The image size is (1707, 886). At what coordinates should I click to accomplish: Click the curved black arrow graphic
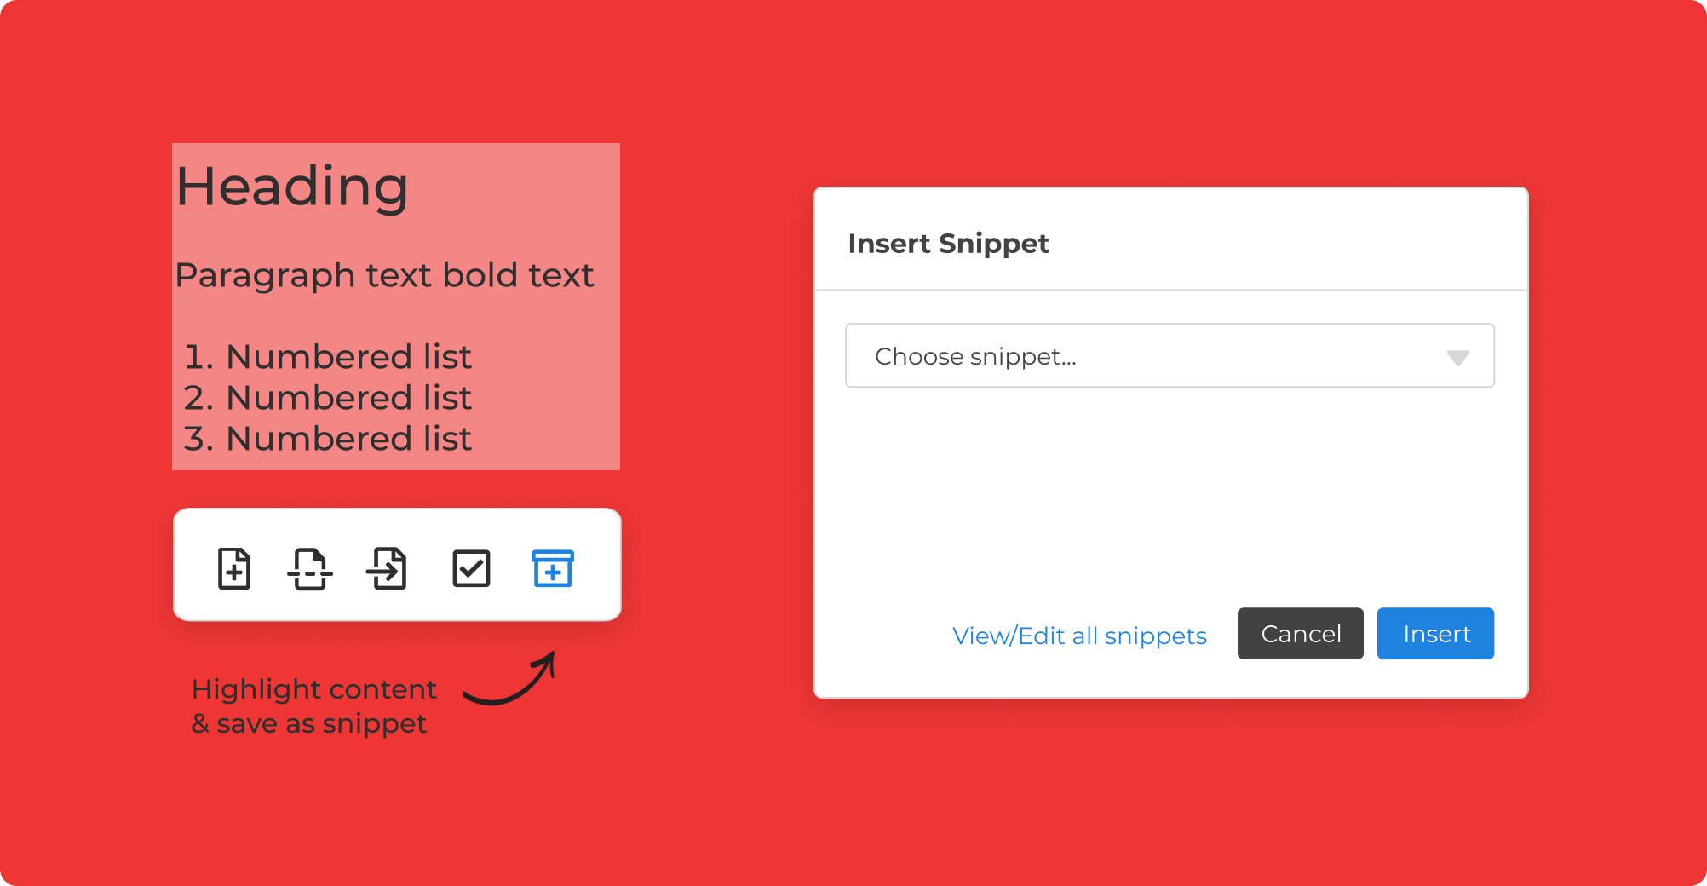(x=511, y=681)
